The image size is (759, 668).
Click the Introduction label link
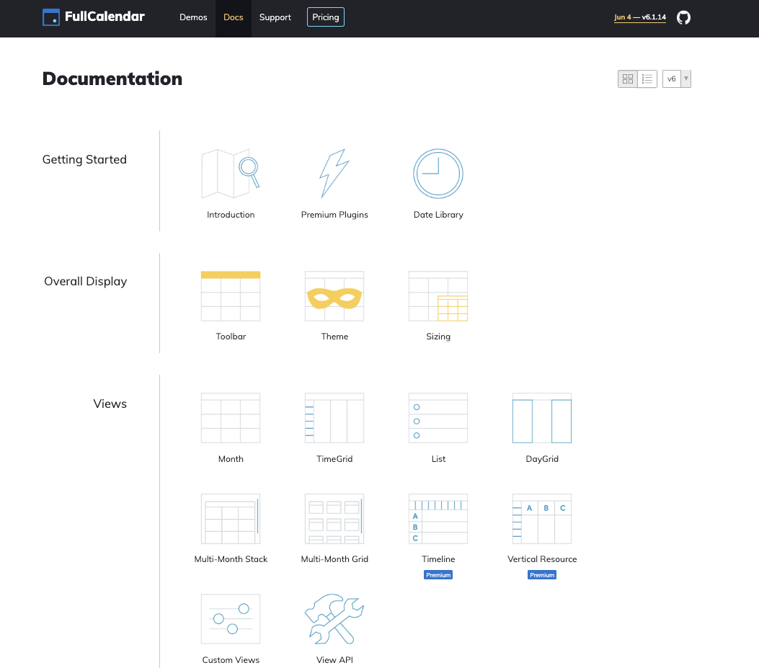[x=231, y=215]
